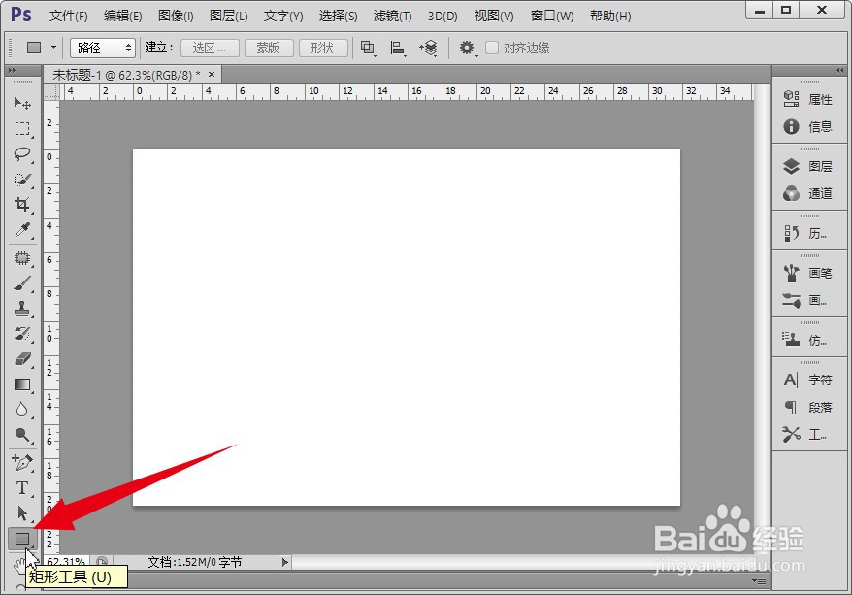The image size is (852, 595).
Task: Open the 文字(Y) menu
Action: click(283, 16)
